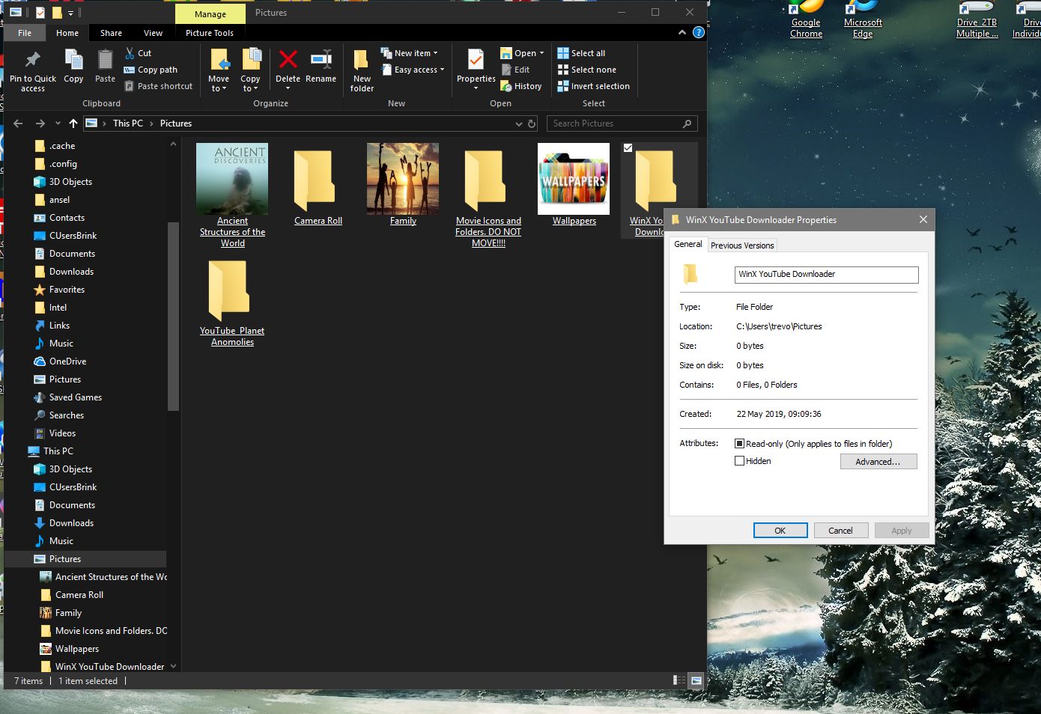
Task: Open recent locations dropdown near navigation arrows
Action: pos(58,123)
